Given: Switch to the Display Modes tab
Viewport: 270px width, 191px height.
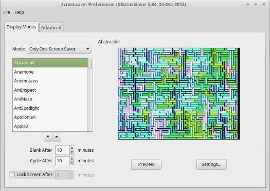Looking at the screenshot, I should tap(21, 27).
